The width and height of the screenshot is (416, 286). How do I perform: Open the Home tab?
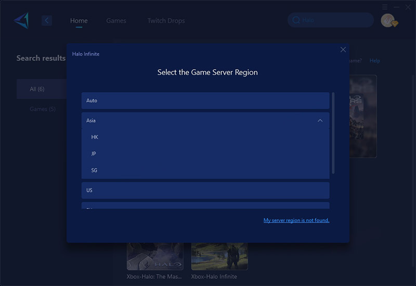pyautogui.click(x=79, y=21)
